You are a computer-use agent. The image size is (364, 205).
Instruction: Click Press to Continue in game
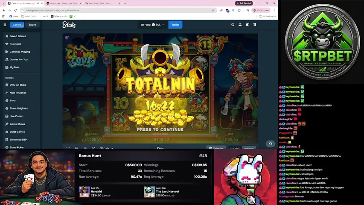click(x=160, y=129)
